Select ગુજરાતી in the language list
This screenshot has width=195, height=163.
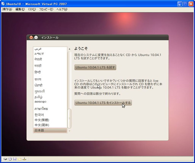pos(50,91)
